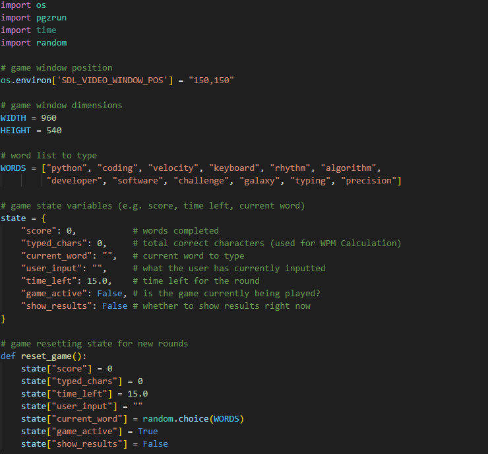Click the '# game window dimensions' comment
This screenshot has height=454, width=488.
pyautogui.click(x=61, y=105)
